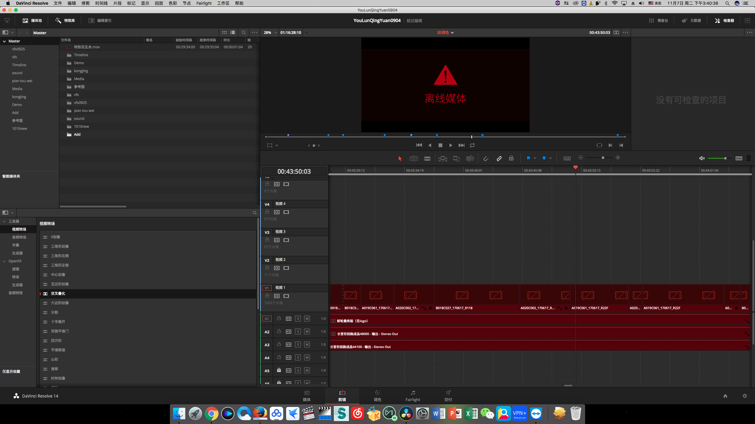Click the blue flag marker icon
The image size is (755, 424).
(528, 158)
